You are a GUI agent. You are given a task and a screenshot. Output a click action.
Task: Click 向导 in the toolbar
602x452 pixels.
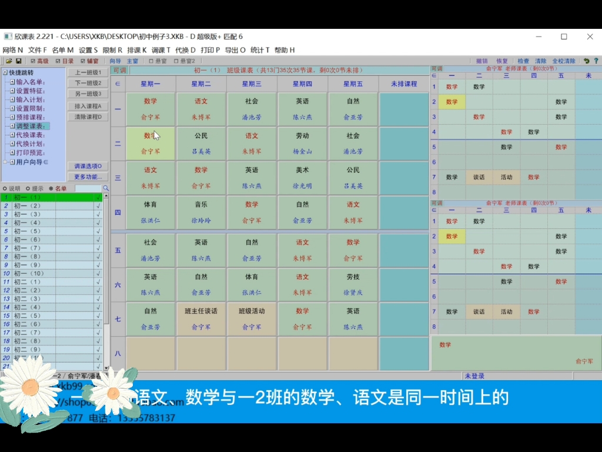115,61
